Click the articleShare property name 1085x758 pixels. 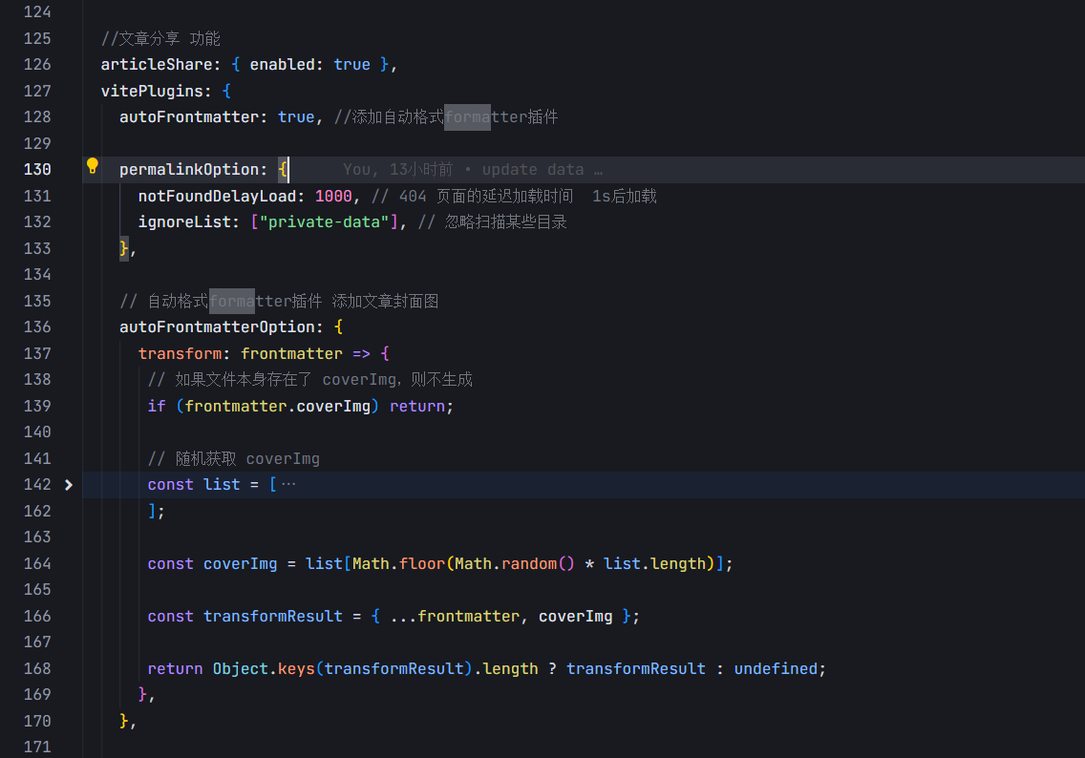pyautogui.click(x=157, y=64)
